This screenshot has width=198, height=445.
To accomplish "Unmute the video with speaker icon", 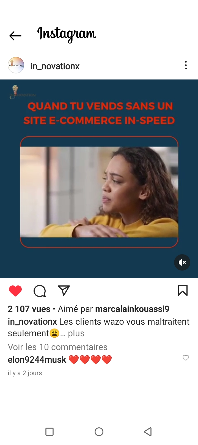I will pos(182,262).
